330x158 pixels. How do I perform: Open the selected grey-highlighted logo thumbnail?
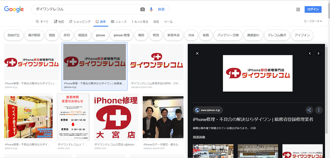point(94,62)
